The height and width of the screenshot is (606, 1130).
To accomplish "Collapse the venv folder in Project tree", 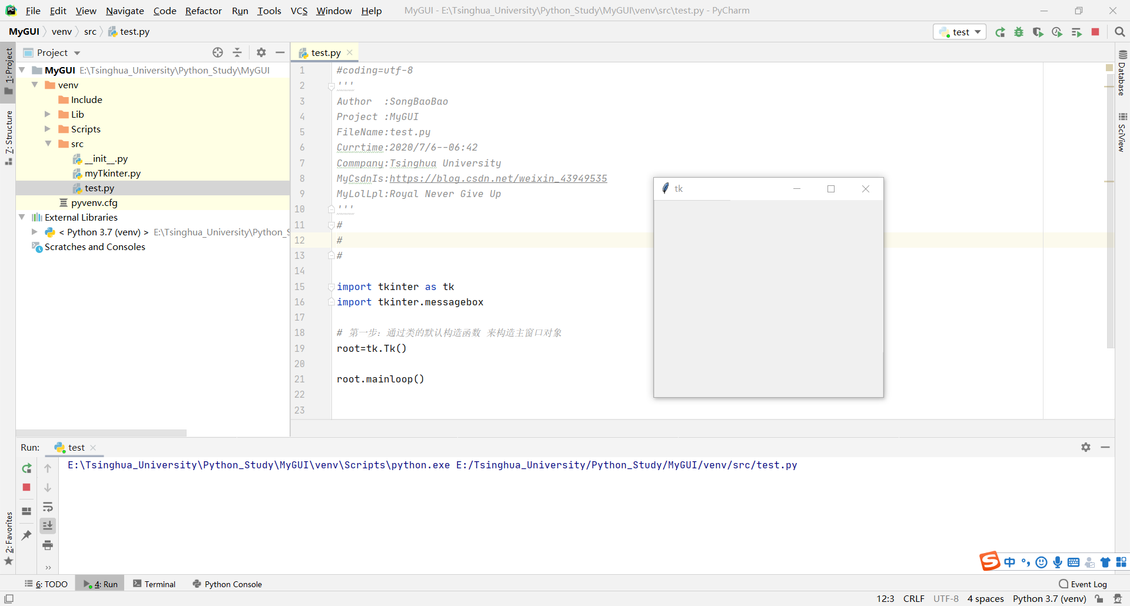I will click(35, 85).
